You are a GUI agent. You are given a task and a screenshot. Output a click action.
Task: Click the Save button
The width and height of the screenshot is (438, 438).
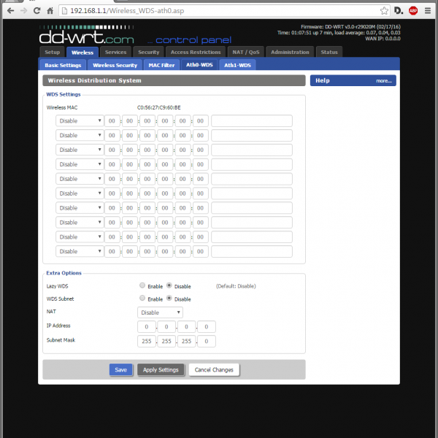pos(120,370)
